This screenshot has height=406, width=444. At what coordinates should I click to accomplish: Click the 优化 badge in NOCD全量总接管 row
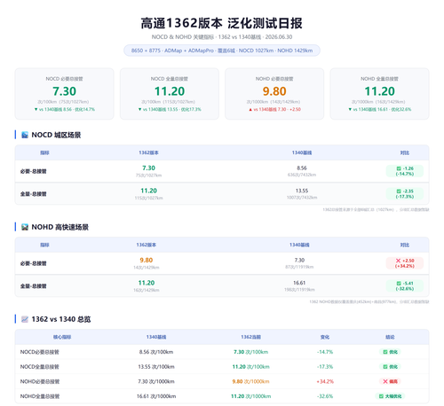[x=390, y=367]
